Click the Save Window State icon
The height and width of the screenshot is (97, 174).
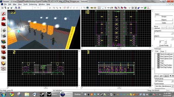tap(19, 8)
